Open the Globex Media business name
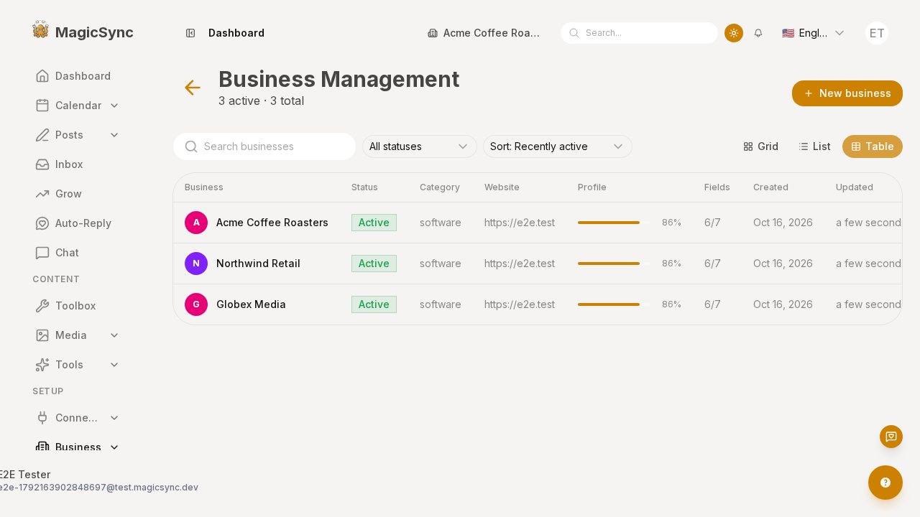 pyautogui.click(x=251, y=304)
